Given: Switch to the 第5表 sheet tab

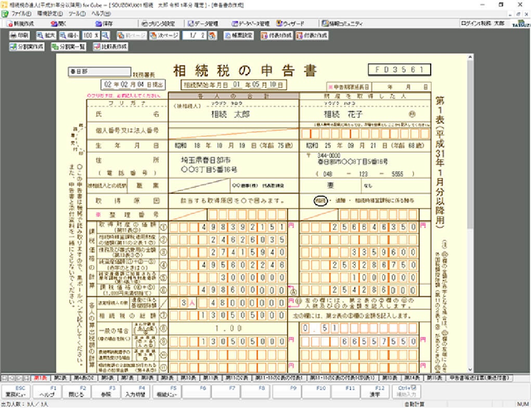Looking at the screenshot, I should coord(107,378).
